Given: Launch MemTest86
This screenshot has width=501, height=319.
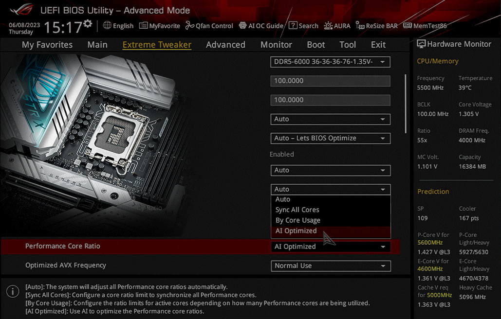Looking at the screenshot, I should pos(425,26).
